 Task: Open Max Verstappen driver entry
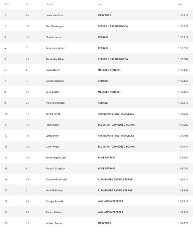tap(55, 26)
